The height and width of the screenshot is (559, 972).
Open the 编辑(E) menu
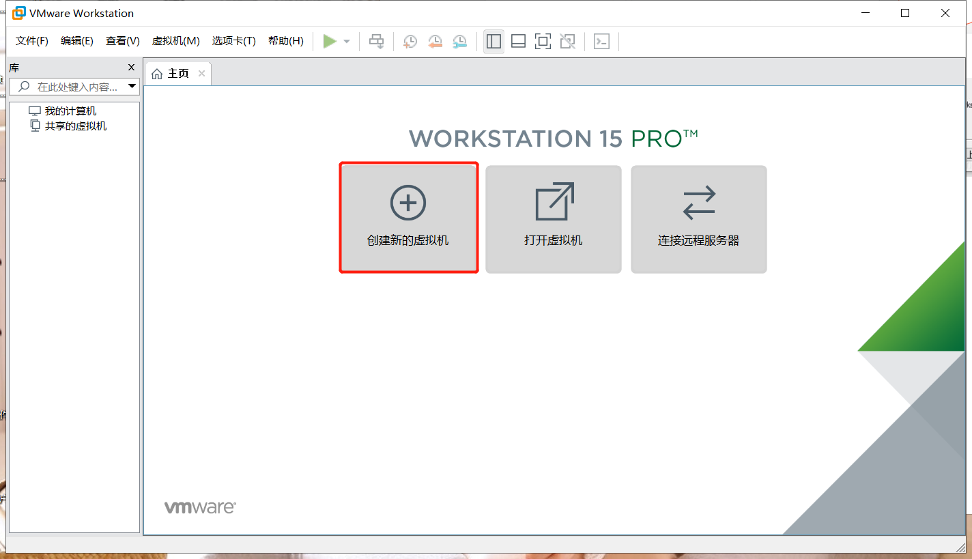(x=77, y=41)
